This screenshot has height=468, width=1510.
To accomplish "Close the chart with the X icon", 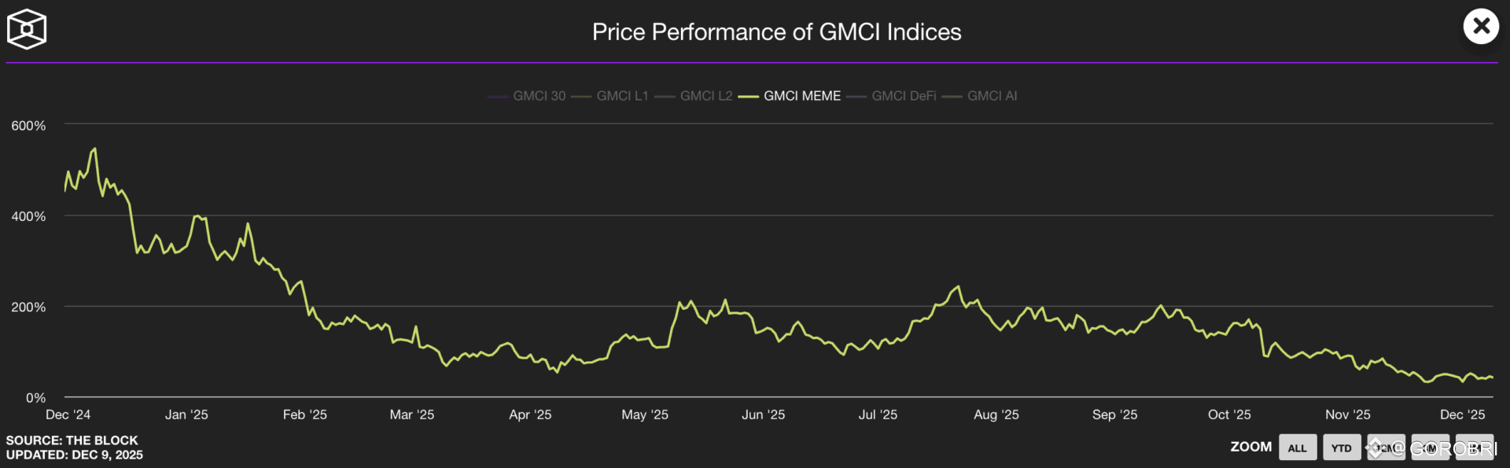I will pos(1481,27).
